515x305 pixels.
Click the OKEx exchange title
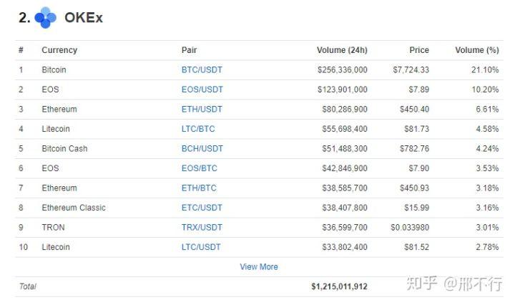(x=84, y=18)
